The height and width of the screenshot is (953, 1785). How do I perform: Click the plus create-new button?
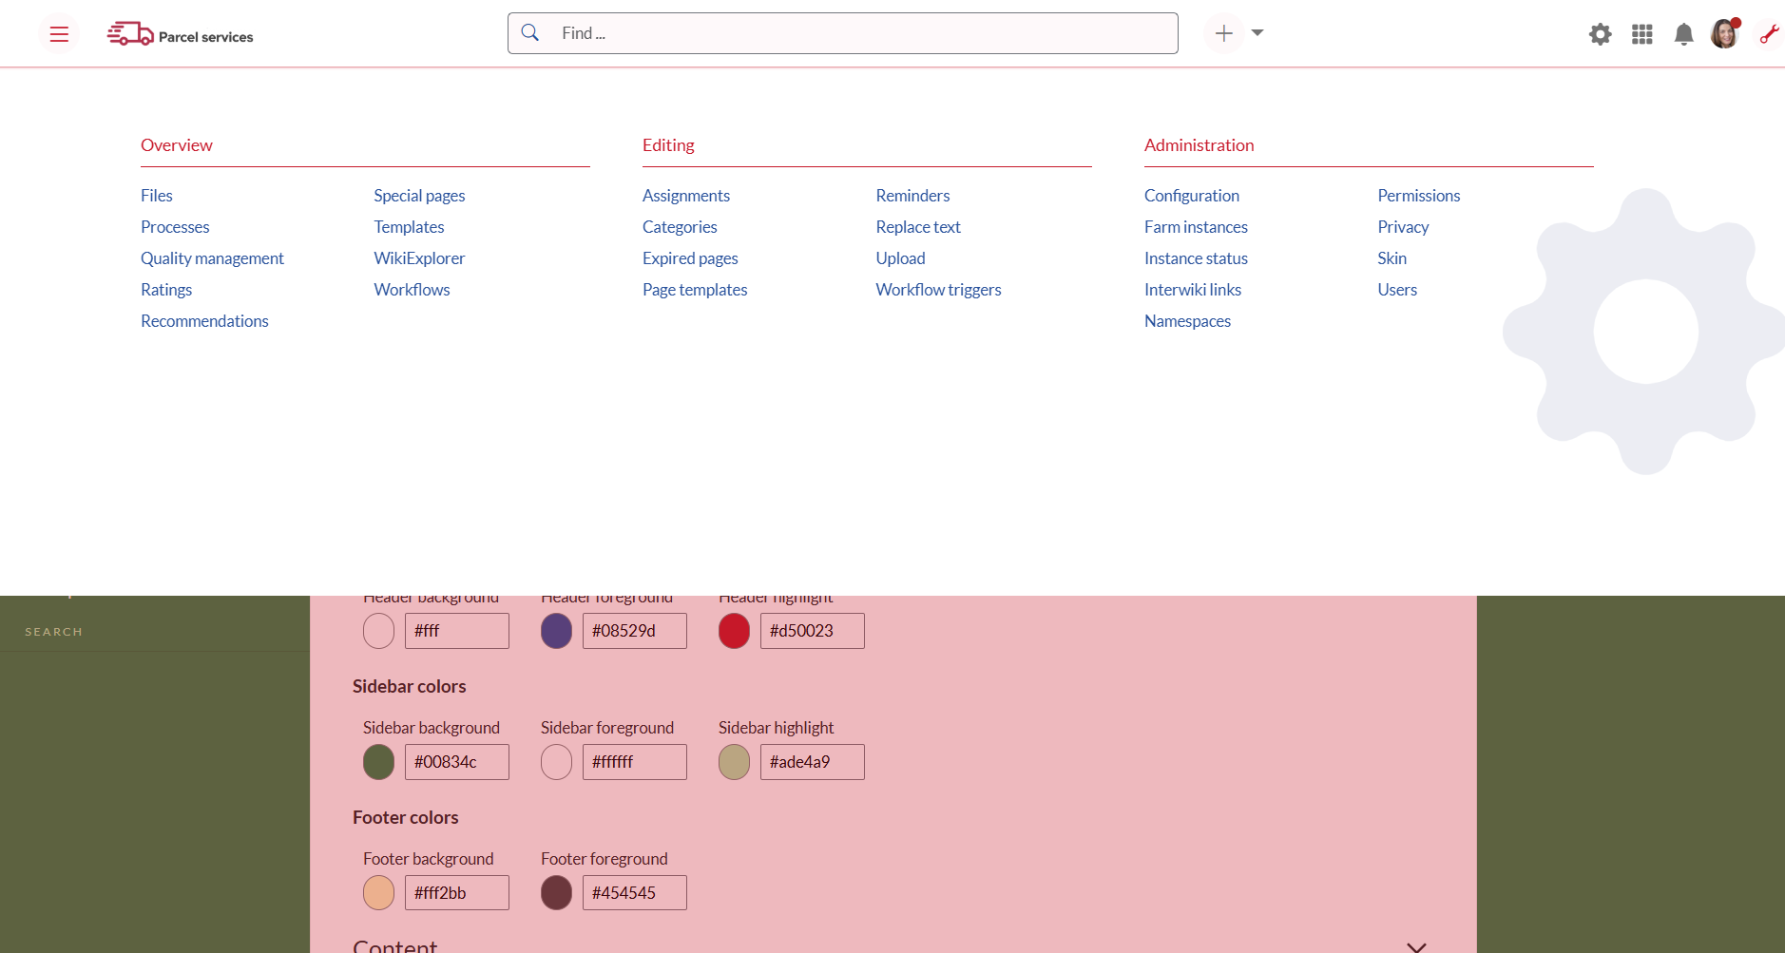[1223, 33]
